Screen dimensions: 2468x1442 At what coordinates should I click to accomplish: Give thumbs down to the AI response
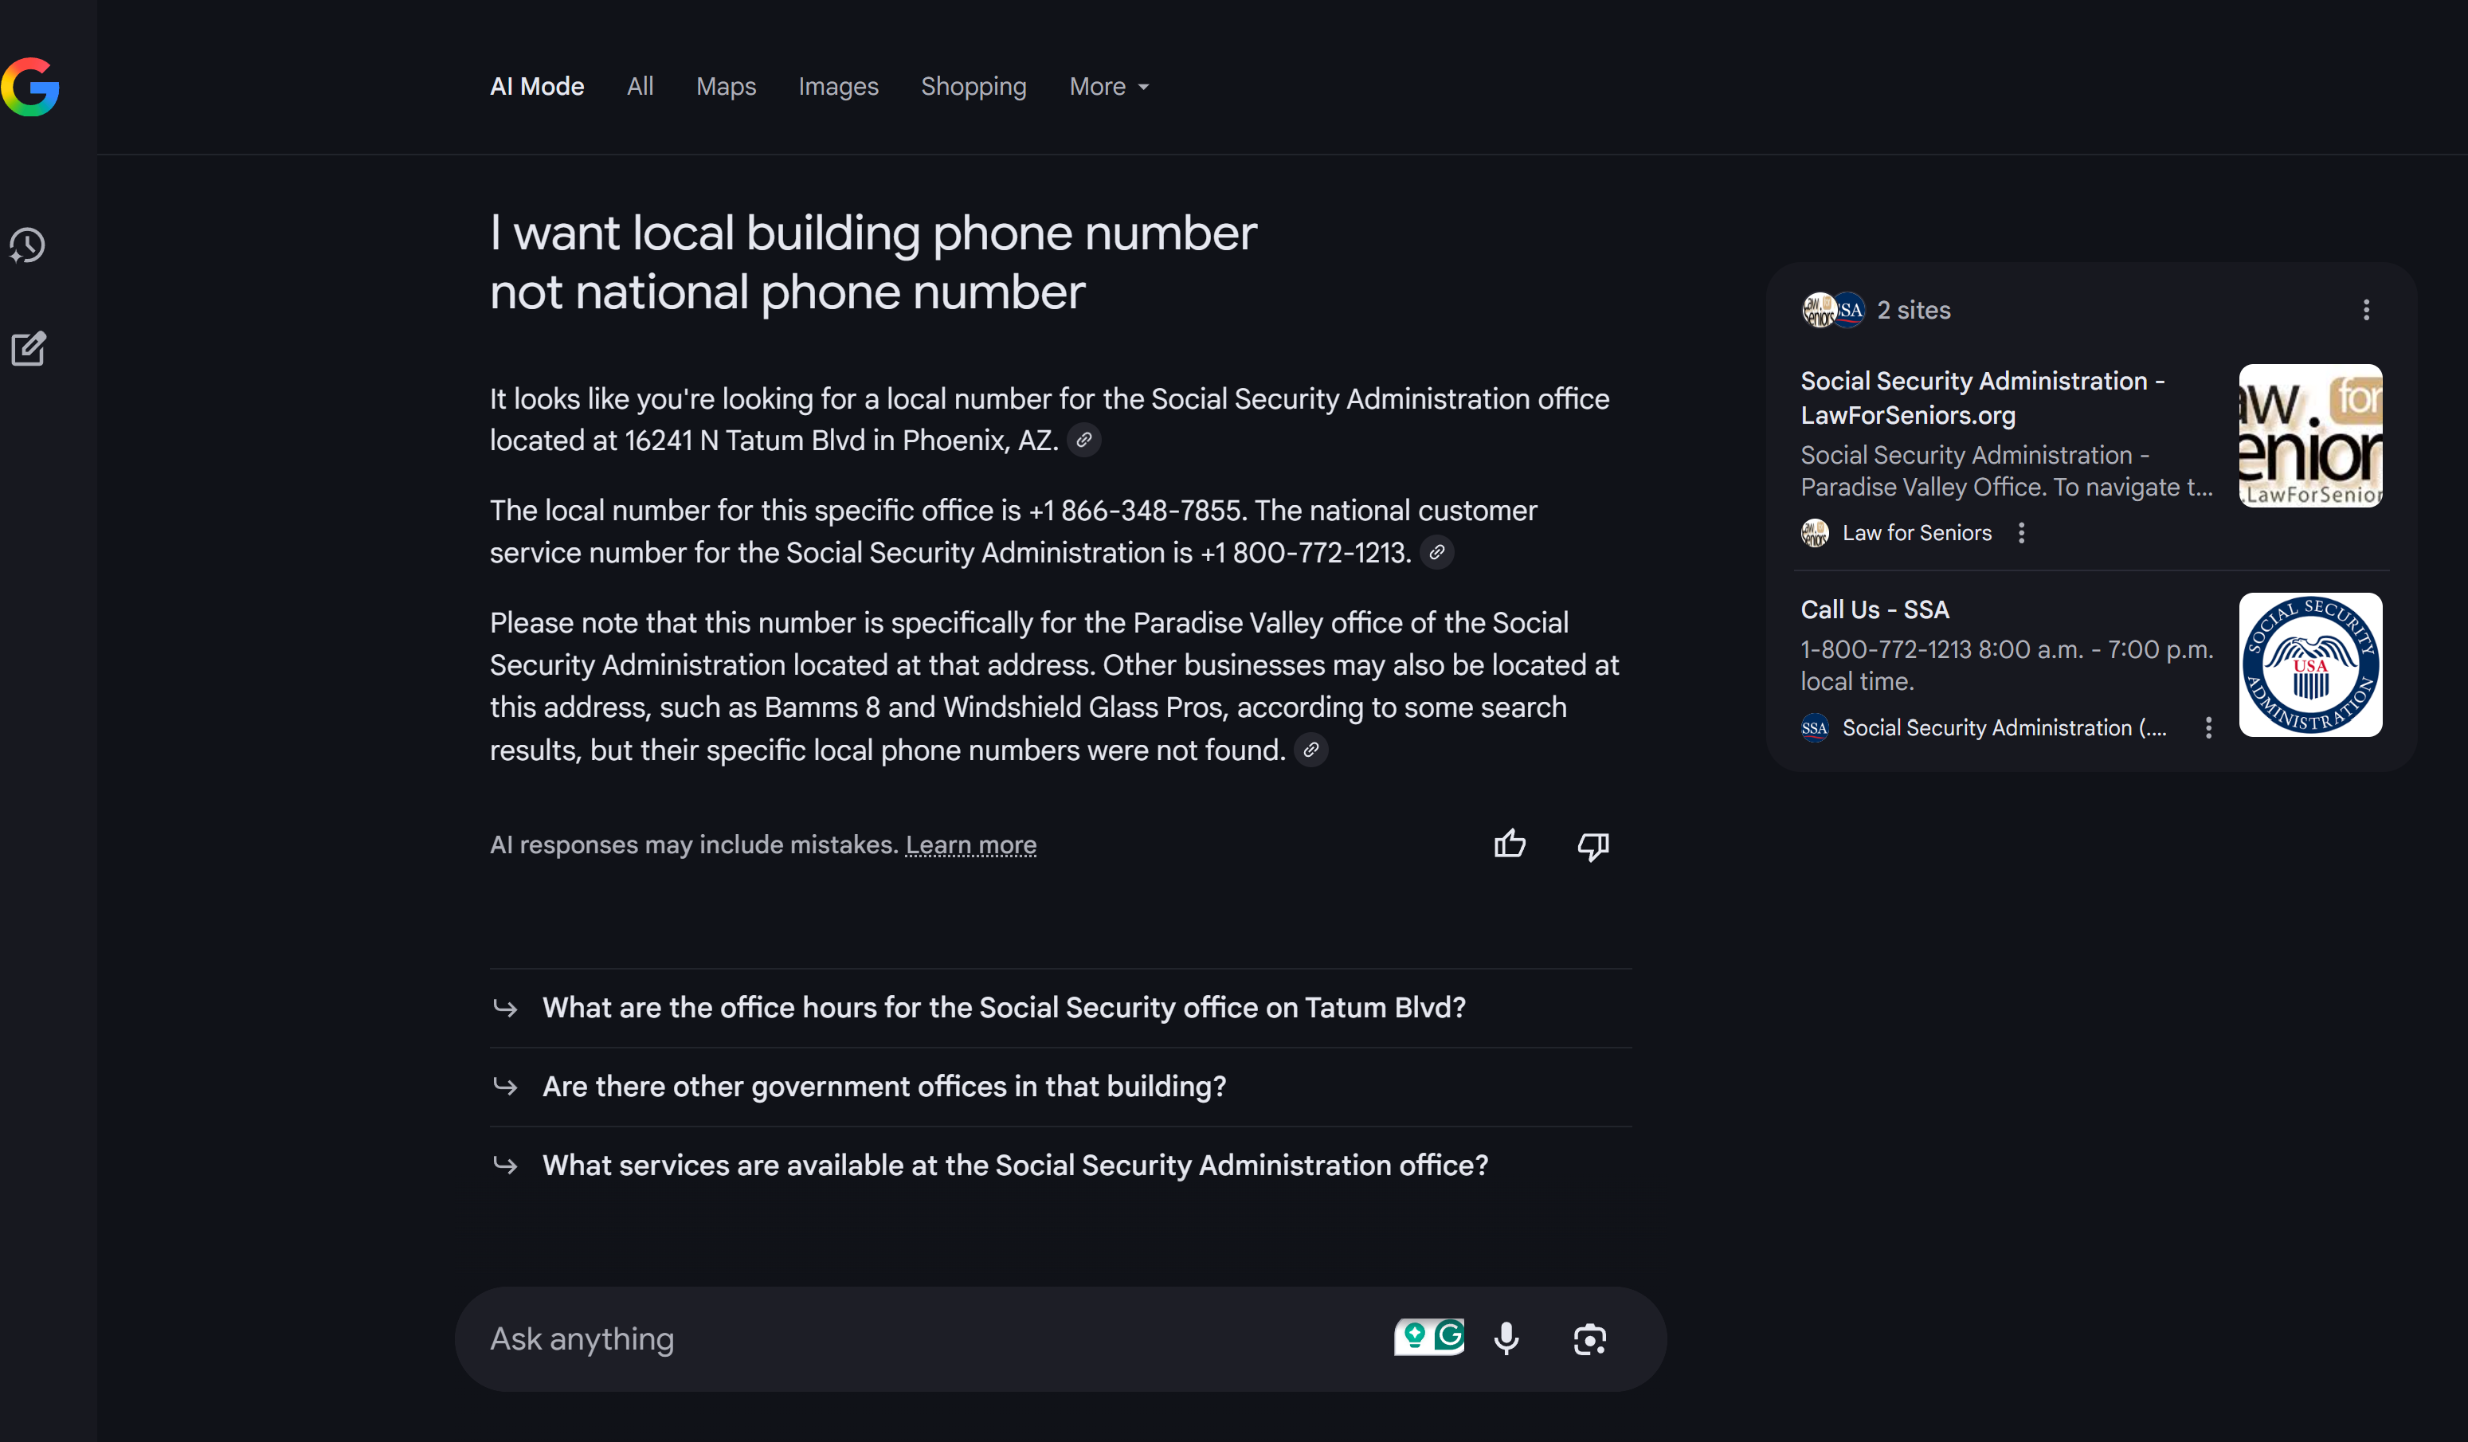coord(1593,845)
